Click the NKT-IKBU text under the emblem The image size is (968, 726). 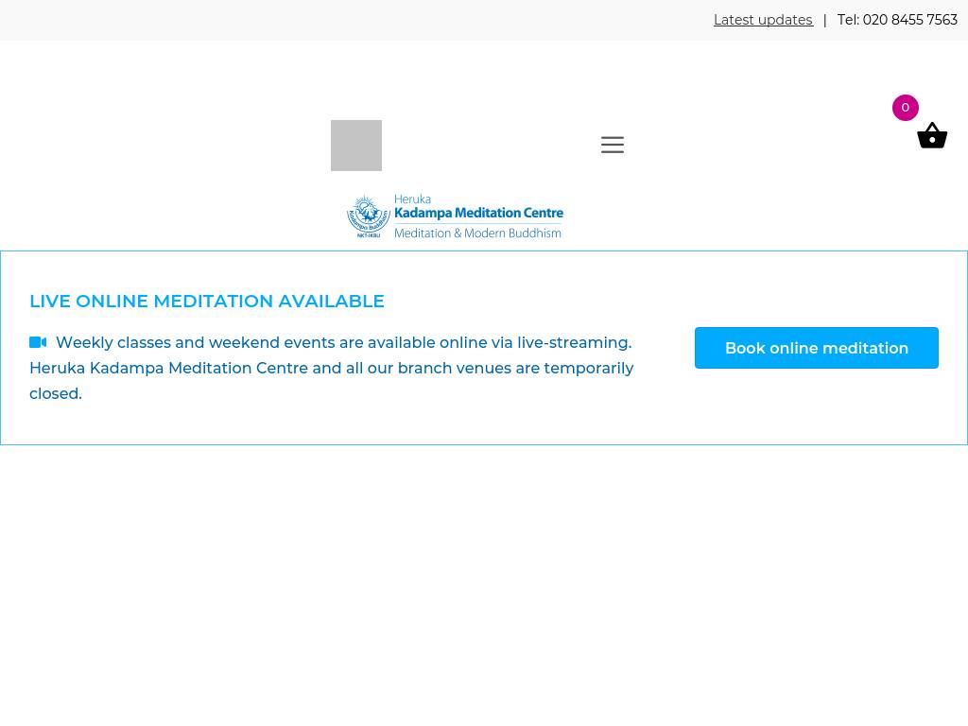(x=369, y=235)
